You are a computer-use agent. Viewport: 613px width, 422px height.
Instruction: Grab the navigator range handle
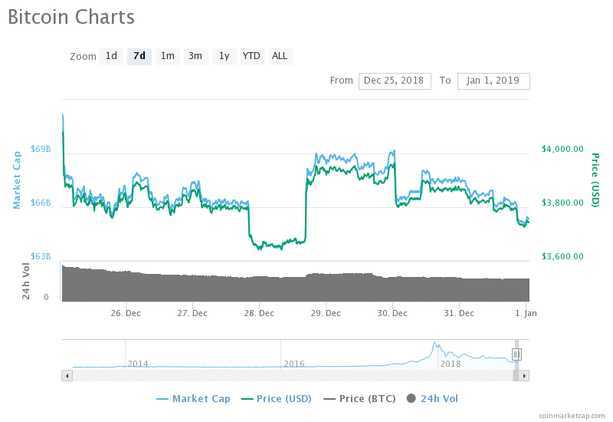(516, 354)
